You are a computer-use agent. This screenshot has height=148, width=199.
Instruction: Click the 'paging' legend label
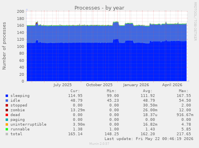18,120
